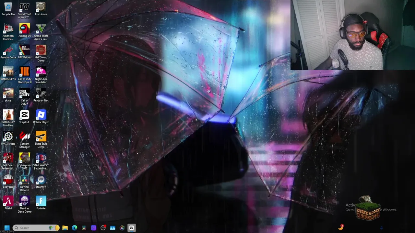Select the Assetto Corsa shortcut
The width and height of the screenshot is (415, 233).
coord(8,52)
